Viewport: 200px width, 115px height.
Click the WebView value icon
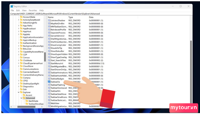point(49,103)
